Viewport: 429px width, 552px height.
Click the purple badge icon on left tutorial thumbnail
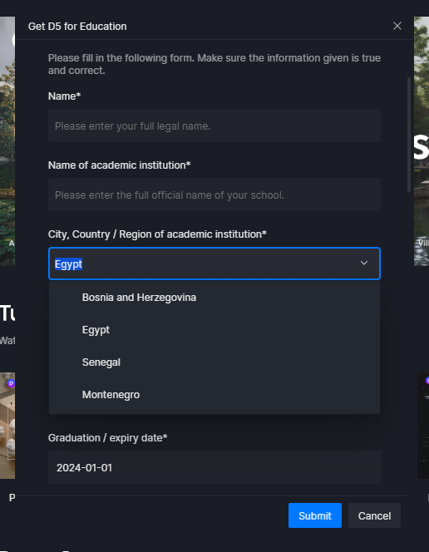point(11,383)
